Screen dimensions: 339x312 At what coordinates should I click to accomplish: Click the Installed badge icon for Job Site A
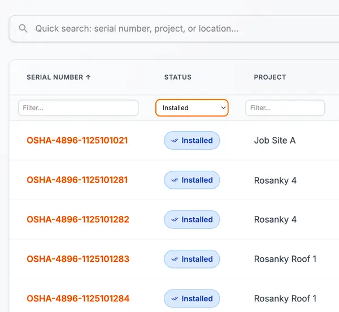(x=175, y=141)
